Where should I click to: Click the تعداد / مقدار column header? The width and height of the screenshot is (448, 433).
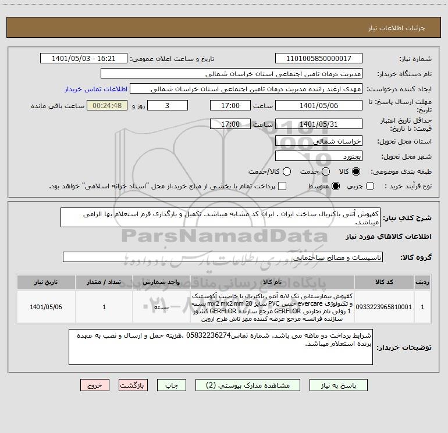click(104, 282)
